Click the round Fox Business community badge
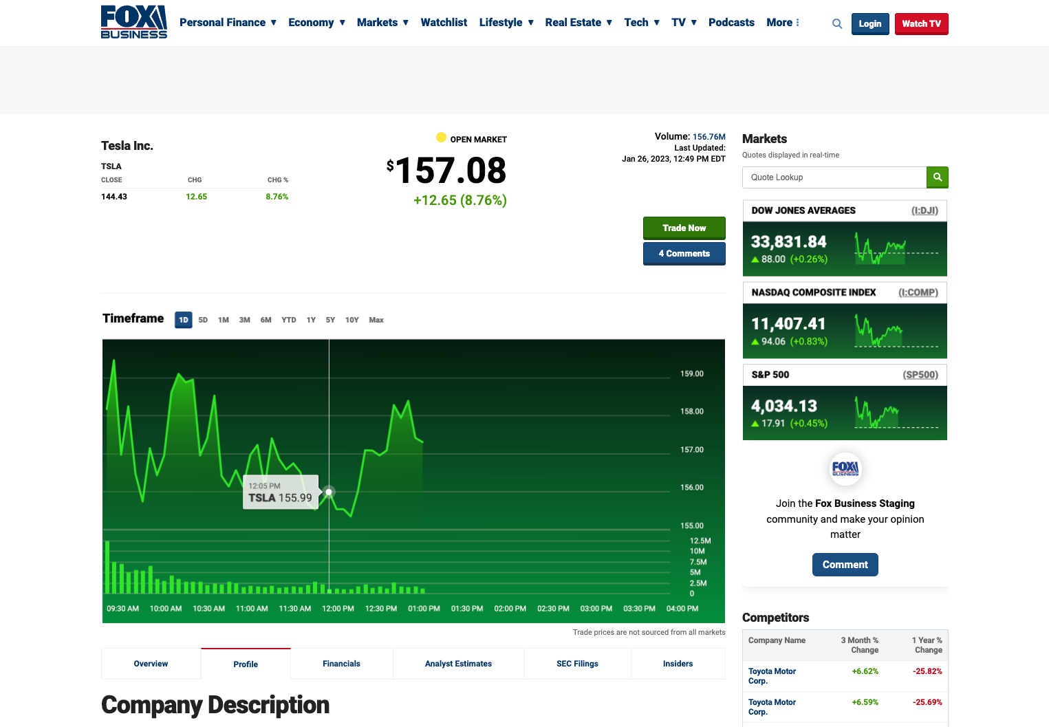 click(845, 469)
